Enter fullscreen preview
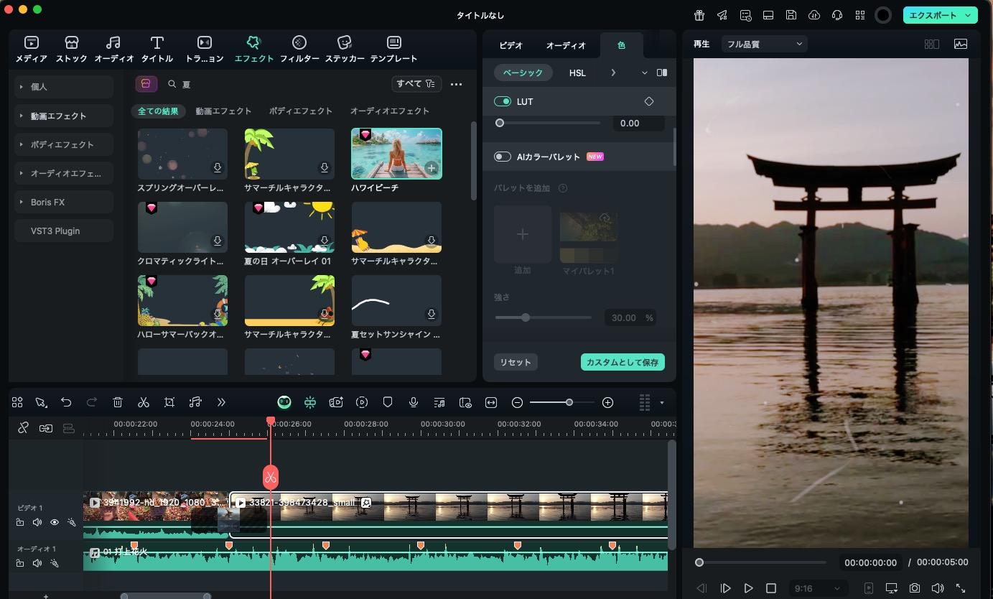993x599 pixels. coord(960,588)
